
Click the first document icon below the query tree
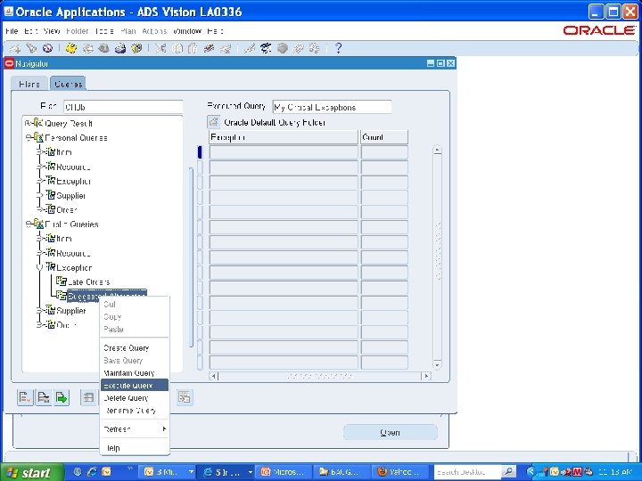tap(25, 397)
